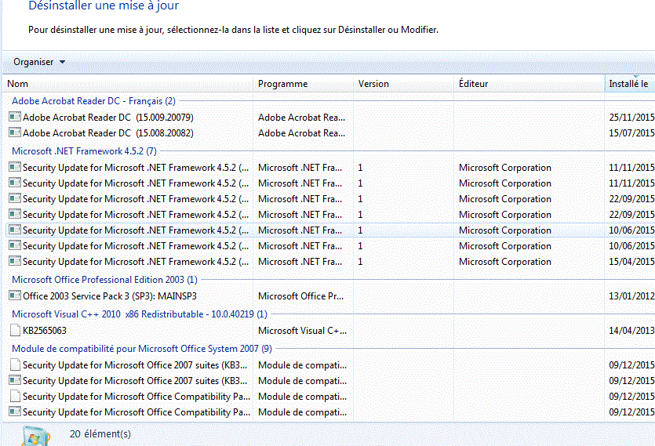Select the KB2565063 update row name
The image size is (655, 446).
tap(45, 330)
